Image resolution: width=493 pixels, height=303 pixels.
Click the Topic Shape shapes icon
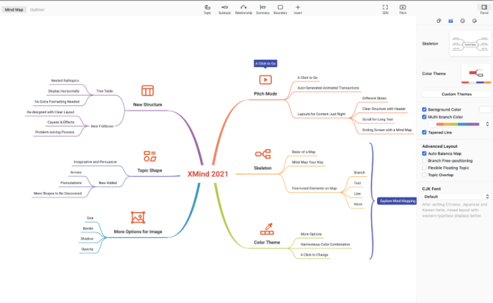(150, 156)
